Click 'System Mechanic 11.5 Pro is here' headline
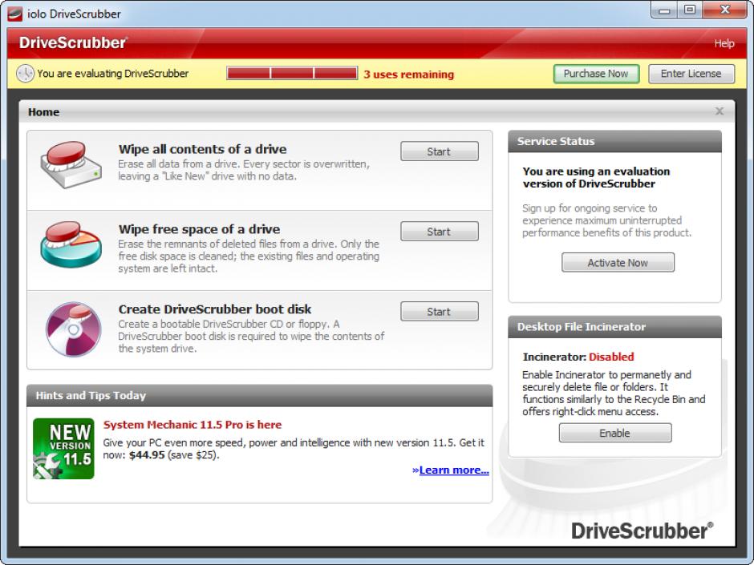Viewport: 754px width, 565px height. click(193, 425)
